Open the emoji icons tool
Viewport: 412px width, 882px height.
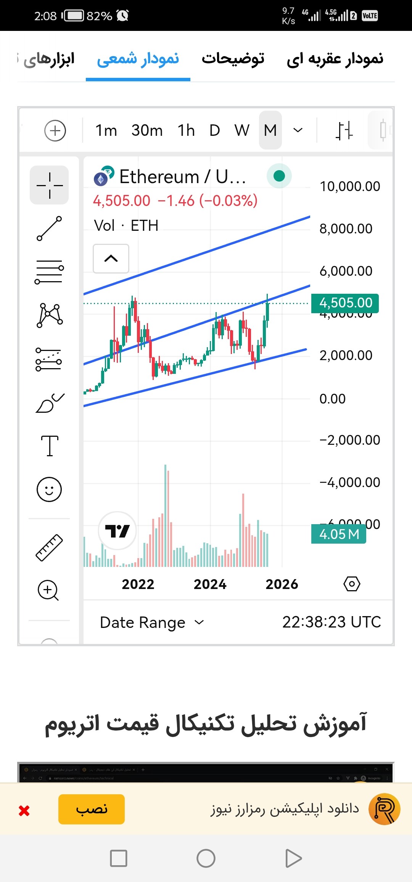click(49, 489)
